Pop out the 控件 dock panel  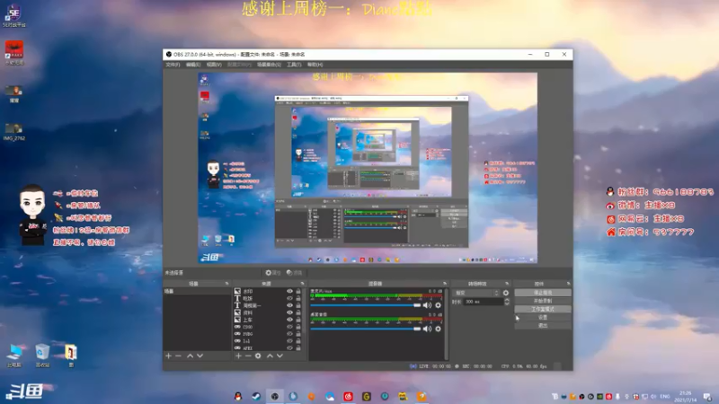568,284
